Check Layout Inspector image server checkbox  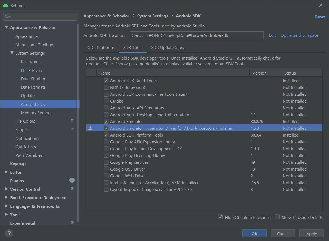(x=106, y=189)
